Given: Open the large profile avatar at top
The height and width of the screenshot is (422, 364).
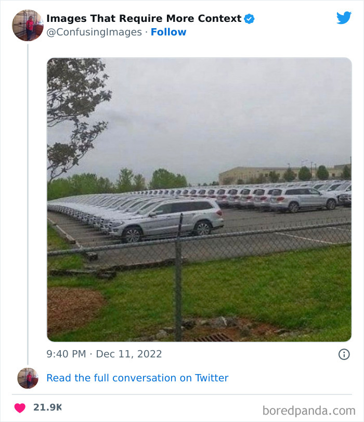Looking at the screenshot, I should [28, 26].
